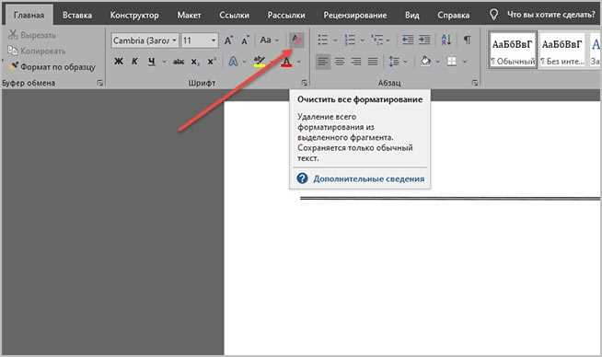Open bulleted list dropdown arrow
Viewport: 602px width, 357px height.
(x=335, y=40)
